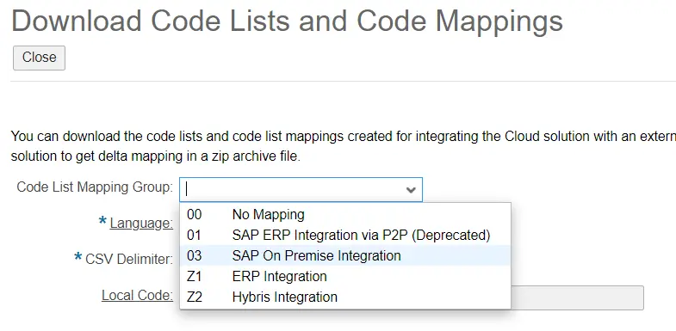Click the underlined Local Code label
Screen dimensions: 676x331
pos(138,295)
